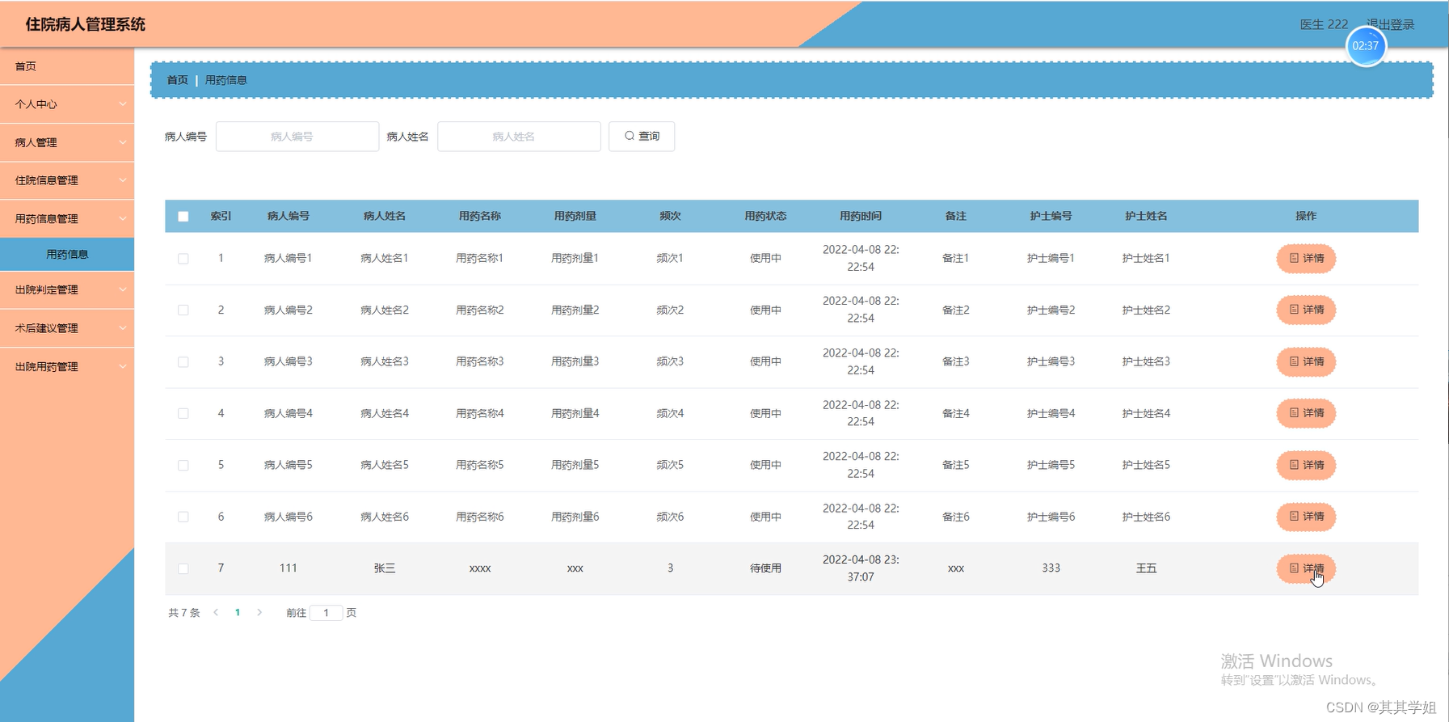Click the 用药名称 column header
The height and width of the screenshot is (722, 1449).
[x=480, y=216]
